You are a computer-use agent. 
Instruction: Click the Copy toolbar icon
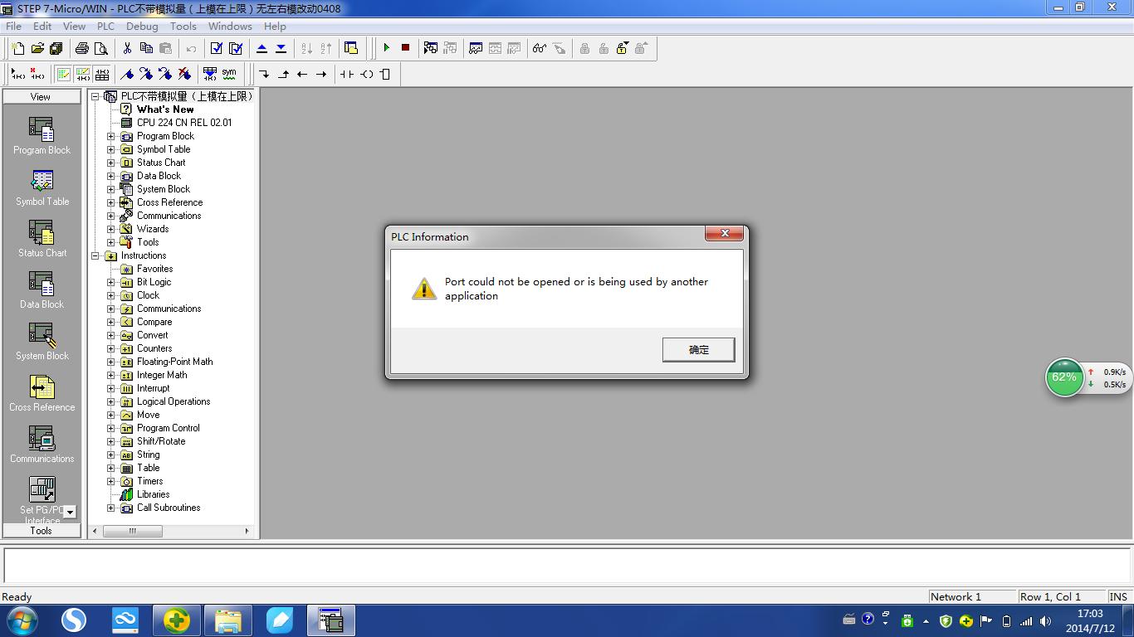point(146,48)
